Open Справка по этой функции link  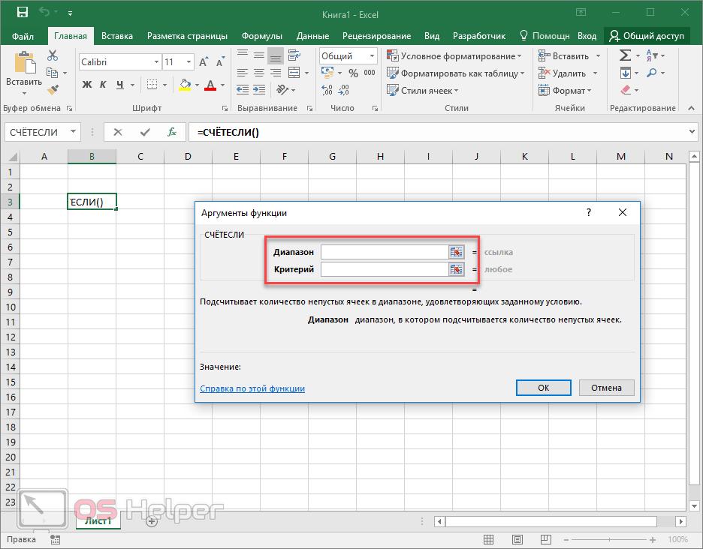coord(252,388)
